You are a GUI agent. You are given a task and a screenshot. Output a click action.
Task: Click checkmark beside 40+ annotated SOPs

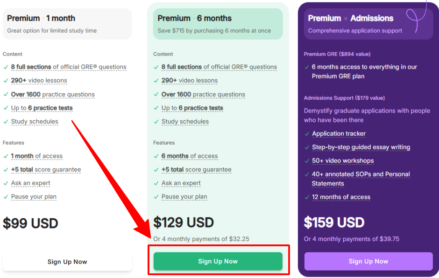307,174
